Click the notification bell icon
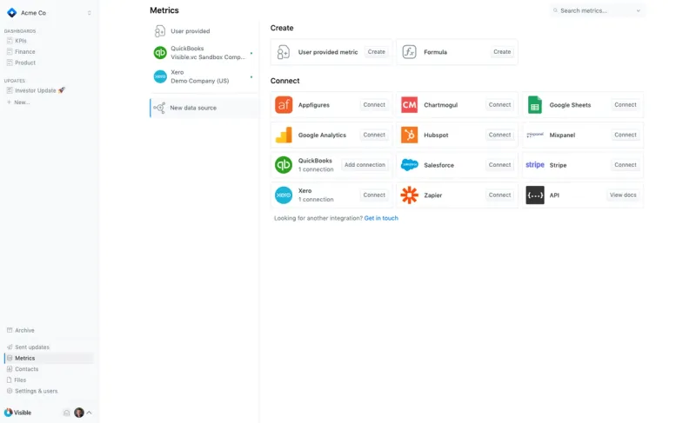The height and width of the screenshot is (423, 696). [x=66, y=413]
